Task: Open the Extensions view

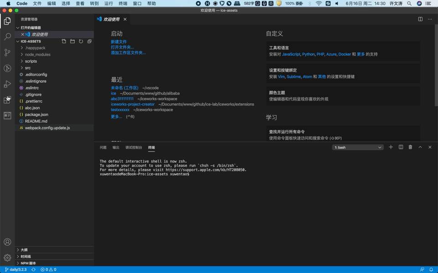Action: tap(7, 100)
